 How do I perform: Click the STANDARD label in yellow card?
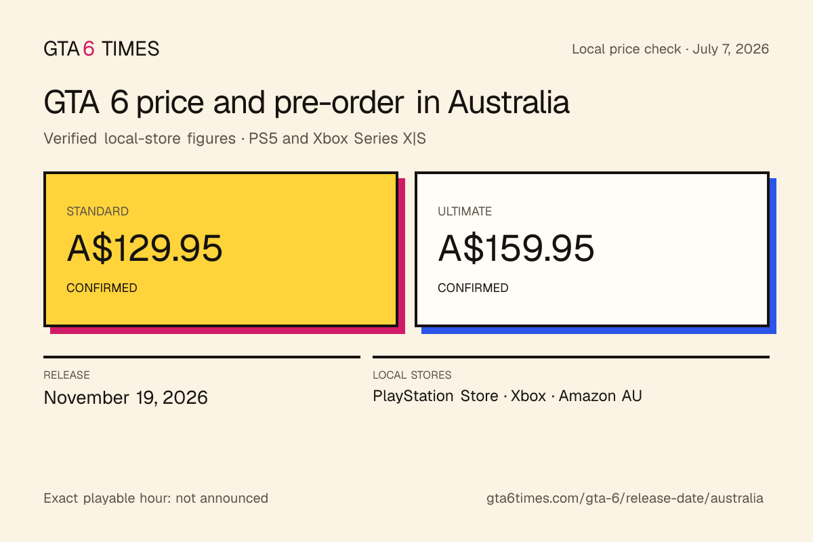pos(98,211)
